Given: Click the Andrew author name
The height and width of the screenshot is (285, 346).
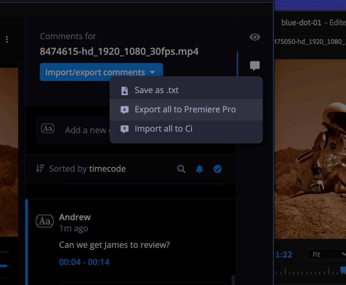Looking at the screenshot, I should click(x=75, y=217).
